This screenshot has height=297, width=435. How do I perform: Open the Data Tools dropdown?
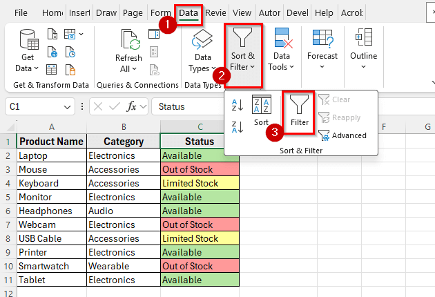[281, 50]
